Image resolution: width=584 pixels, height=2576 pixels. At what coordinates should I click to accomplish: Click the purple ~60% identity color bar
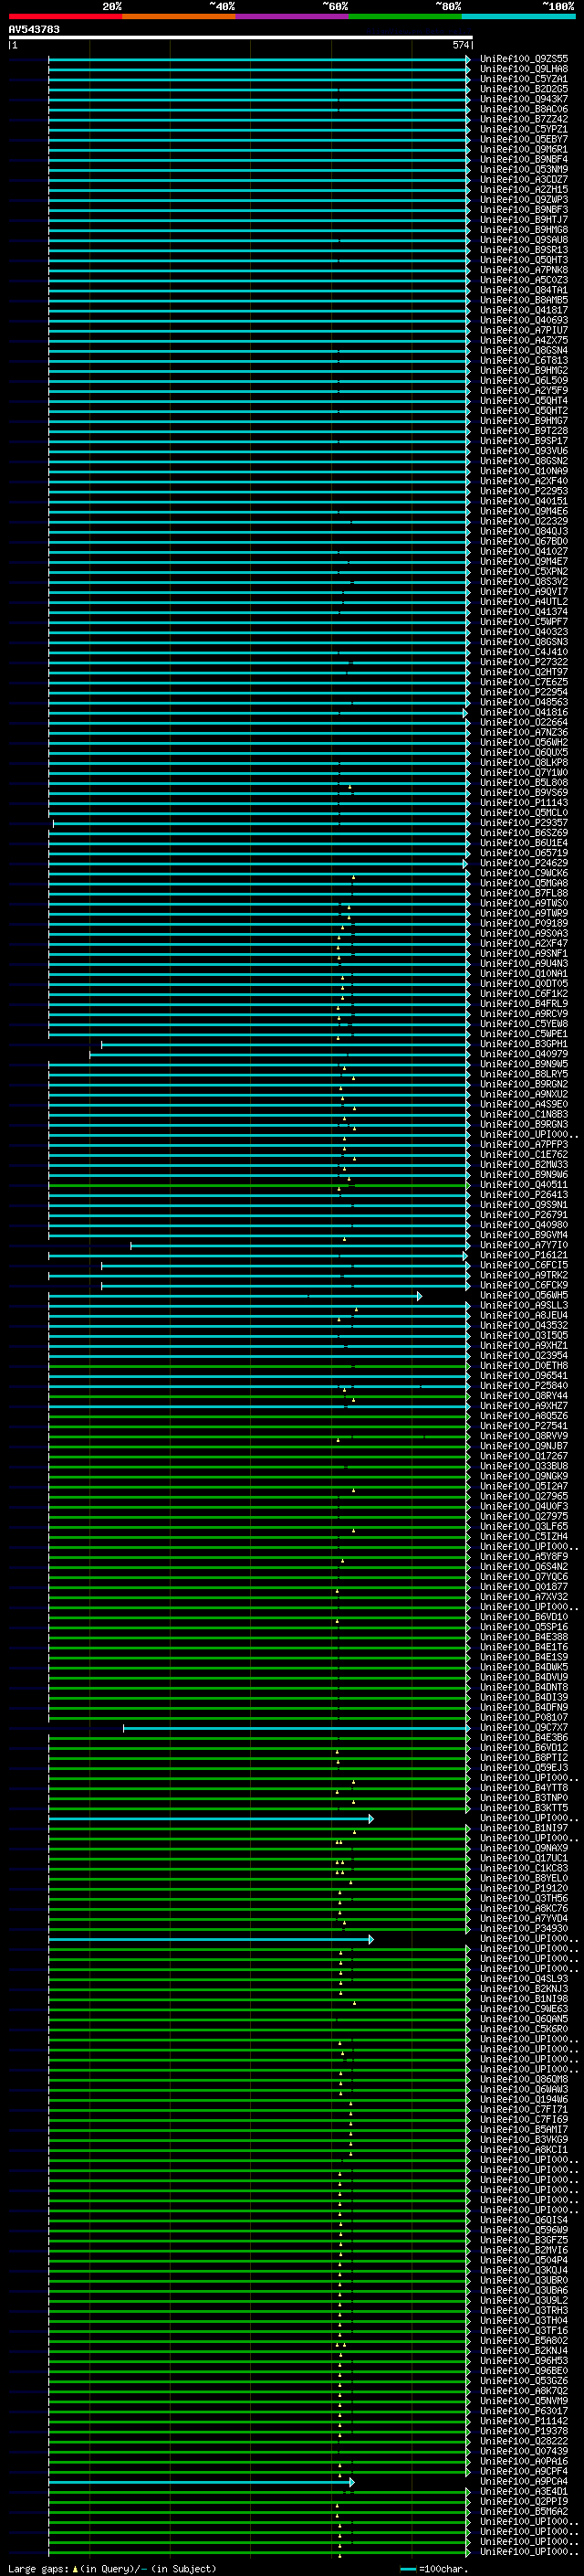coord(291,16)
